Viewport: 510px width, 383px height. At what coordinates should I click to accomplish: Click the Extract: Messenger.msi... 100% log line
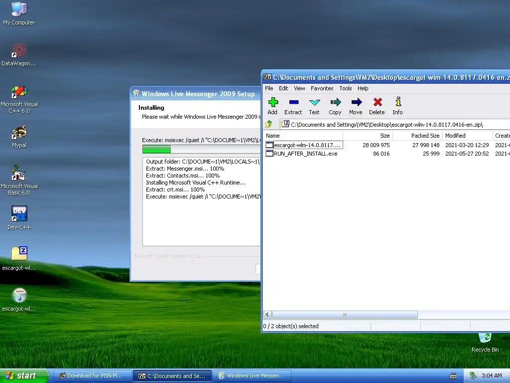[x=185, y=169]
